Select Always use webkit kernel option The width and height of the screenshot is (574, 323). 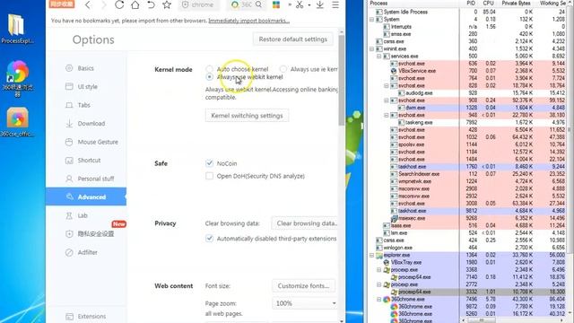point(209,77)
